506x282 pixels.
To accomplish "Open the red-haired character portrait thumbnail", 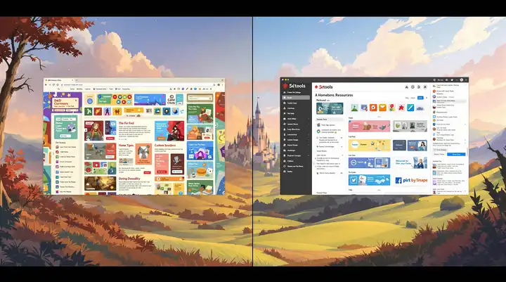I will click(94, 131).
